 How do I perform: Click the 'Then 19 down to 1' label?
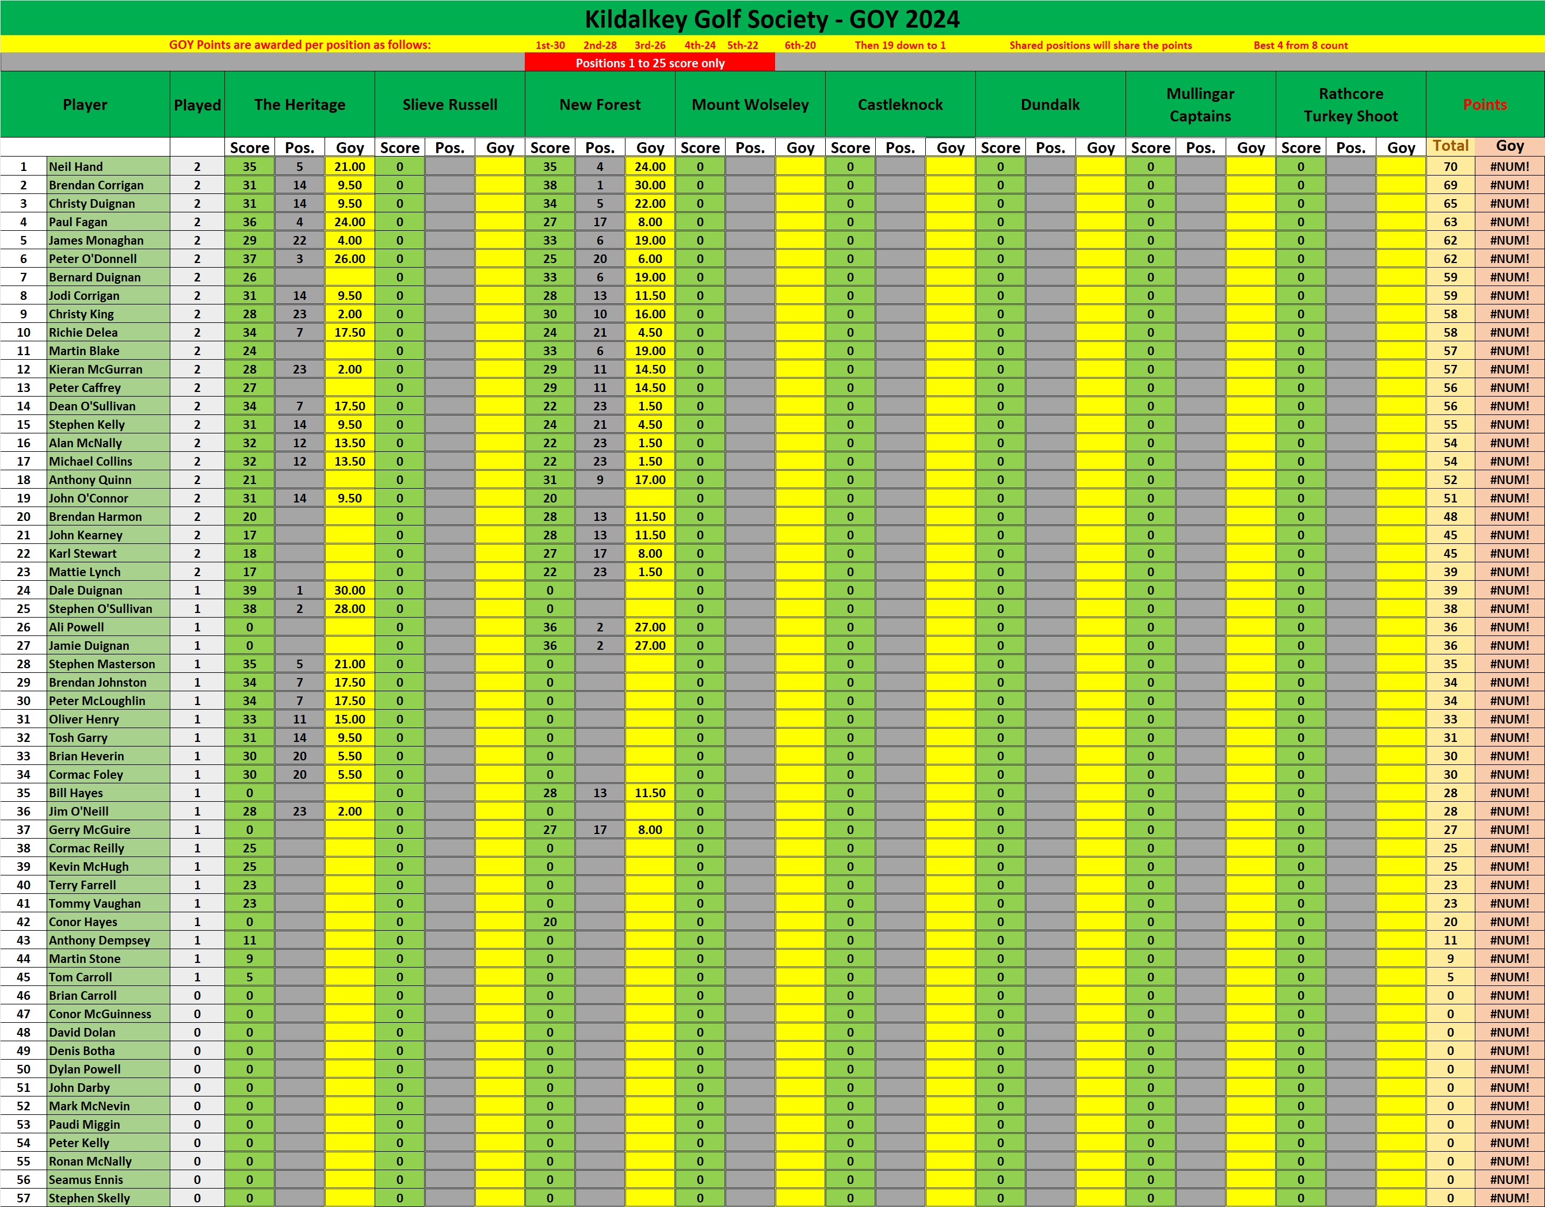click(x=900, y=45)
